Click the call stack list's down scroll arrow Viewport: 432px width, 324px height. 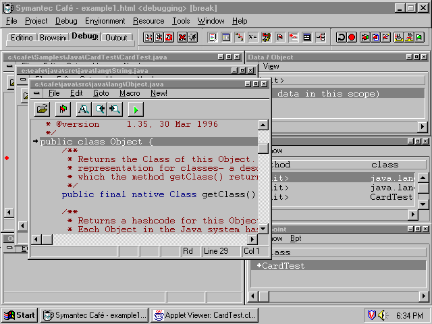pyautogui.click(x=423, y=205)
